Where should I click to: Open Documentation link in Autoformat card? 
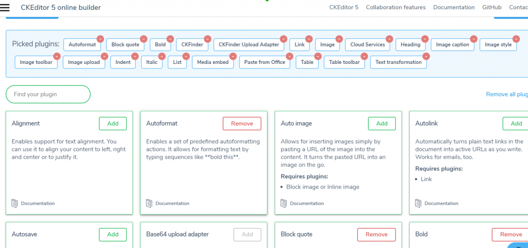pyautogui.click(x=172, y=203)
